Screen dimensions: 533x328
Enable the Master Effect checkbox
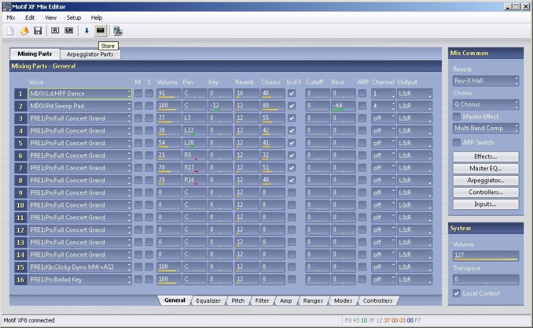(456, 117)
